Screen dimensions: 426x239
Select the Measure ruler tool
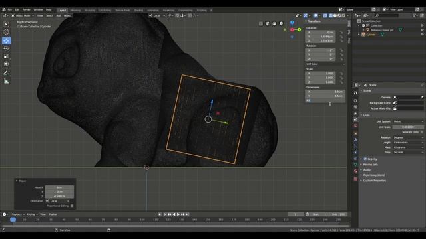click(x=6, y=81)
